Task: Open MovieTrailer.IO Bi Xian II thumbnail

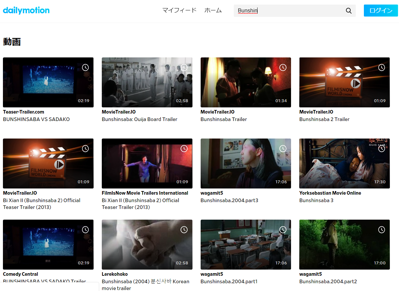Action: point(48,164)
